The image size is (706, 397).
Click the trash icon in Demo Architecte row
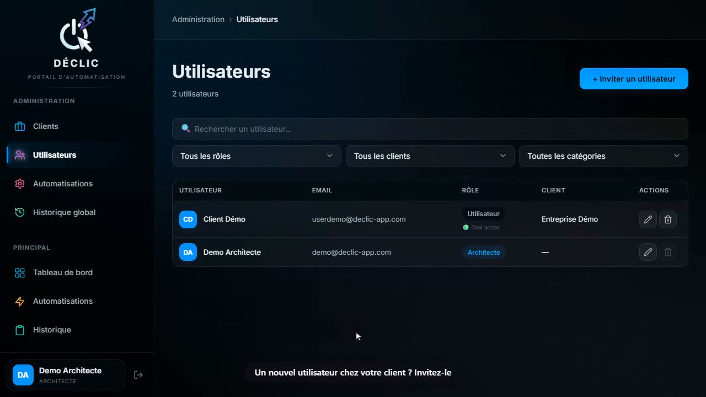pyautogui.click(x=668, y=252)
